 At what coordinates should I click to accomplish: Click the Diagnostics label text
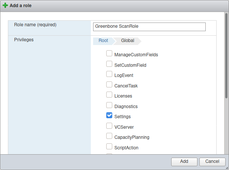click(126, 107)
